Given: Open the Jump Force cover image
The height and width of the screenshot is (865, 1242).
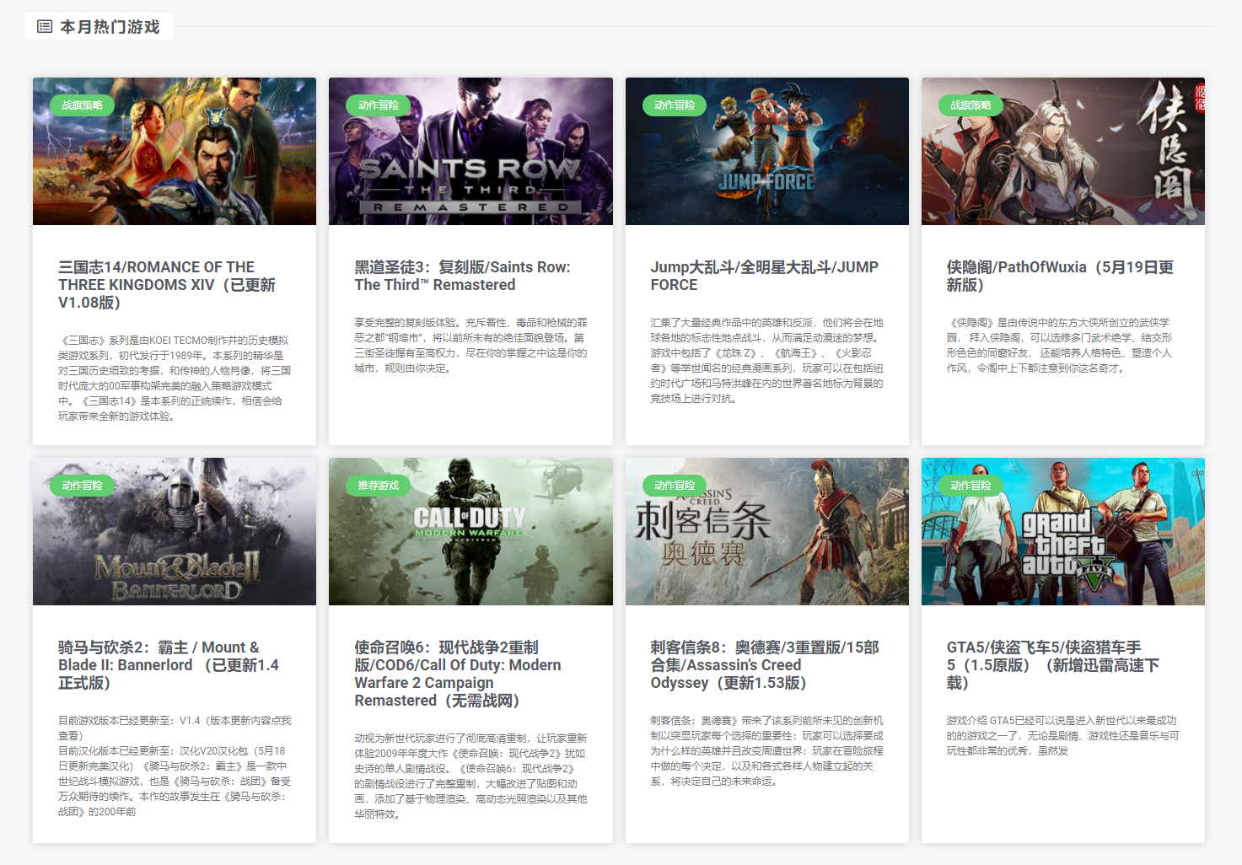Looking at the screenshot, I should pyautogui.click(x=767, y=152).
